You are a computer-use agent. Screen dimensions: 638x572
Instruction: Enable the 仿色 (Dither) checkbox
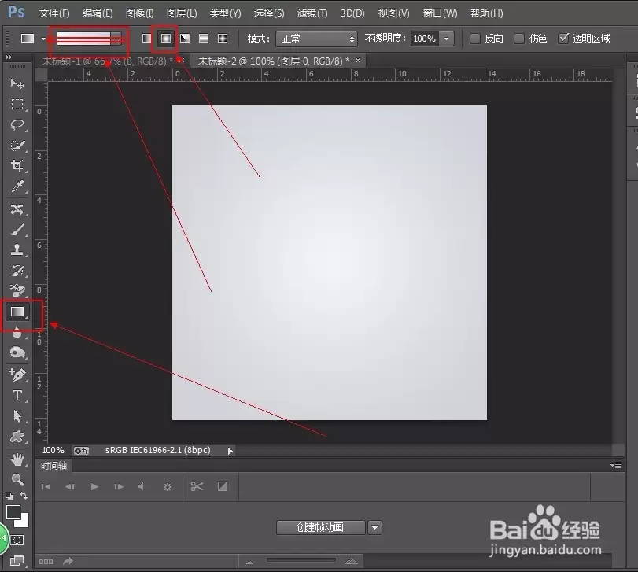tap(518, 39)
